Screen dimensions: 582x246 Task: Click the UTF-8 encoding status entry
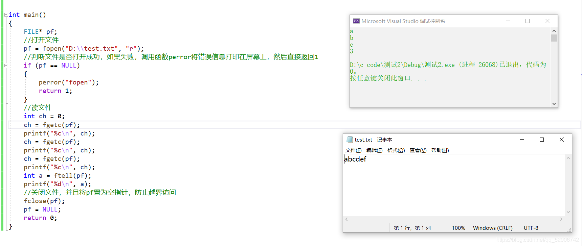coord(531,228)
